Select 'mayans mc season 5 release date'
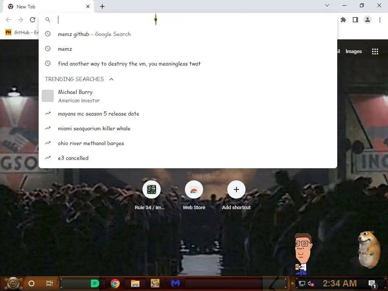388x291 pixels. pos(188,114)
